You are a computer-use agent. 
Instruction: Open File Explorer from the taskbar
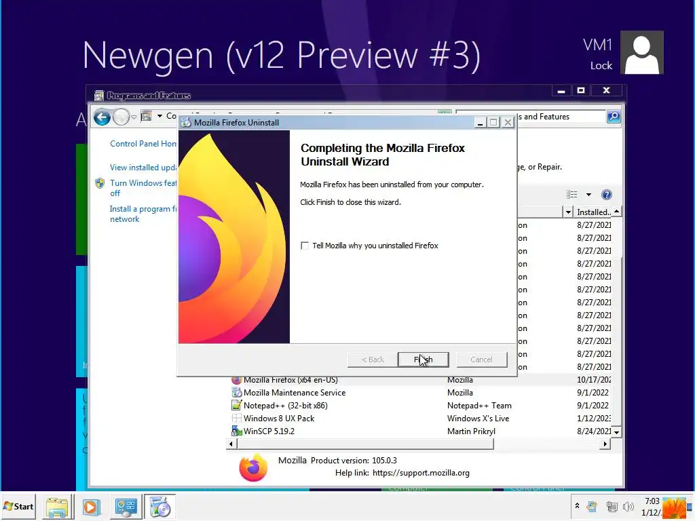click(57, 507)
